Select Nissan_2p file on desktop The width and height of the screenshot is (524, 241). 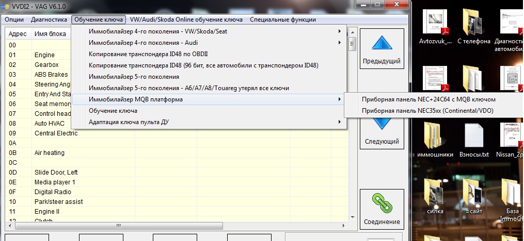click(510, 140)
